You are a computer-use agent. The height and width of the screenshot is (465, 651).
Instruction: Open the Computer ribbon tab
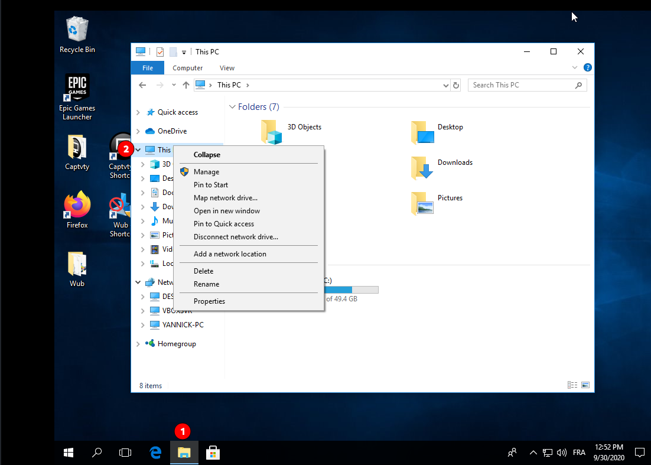coord(187,68)
